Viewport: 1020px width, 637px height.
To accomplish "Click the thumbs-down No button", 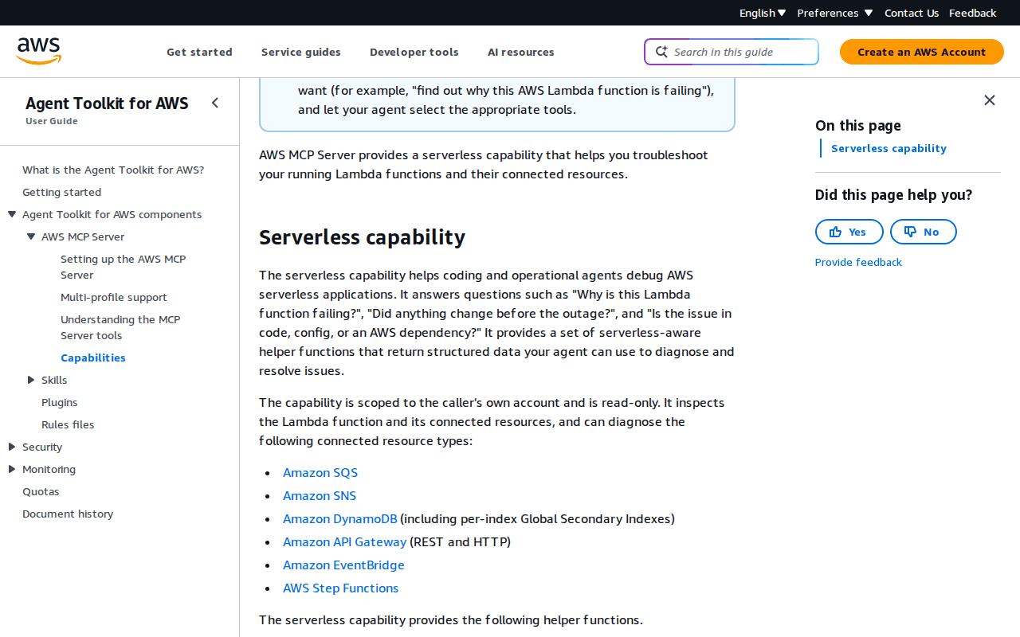I will [924, 232].
